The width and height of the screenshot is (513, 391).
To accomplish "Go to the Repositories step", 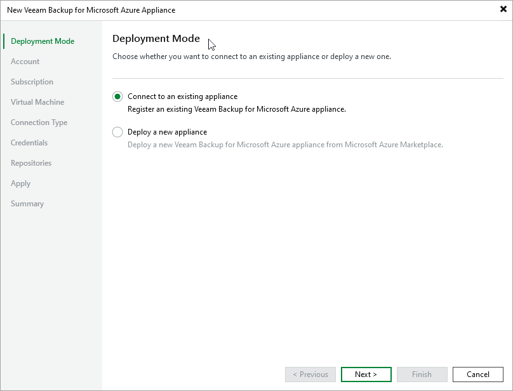I will coord(31,163).
